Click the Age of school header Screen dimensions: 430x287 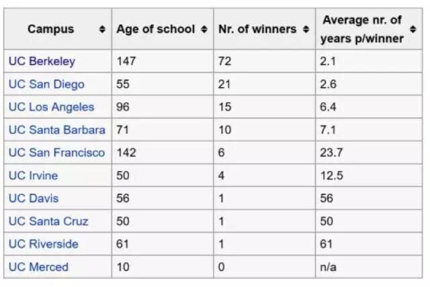point(163,29)
